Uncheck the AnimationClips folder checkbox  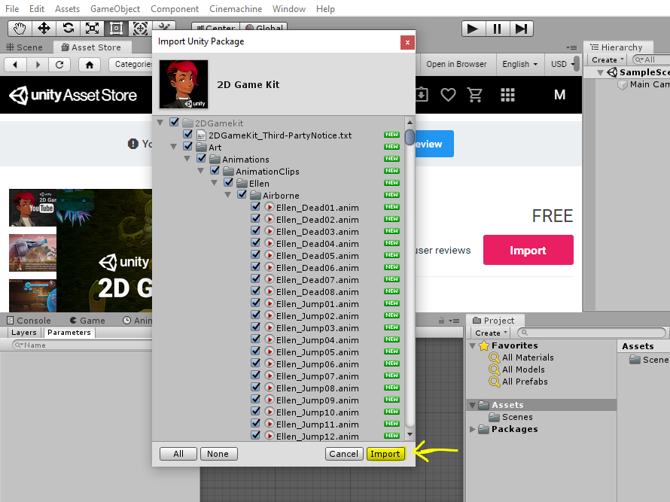tap(215, 170)
